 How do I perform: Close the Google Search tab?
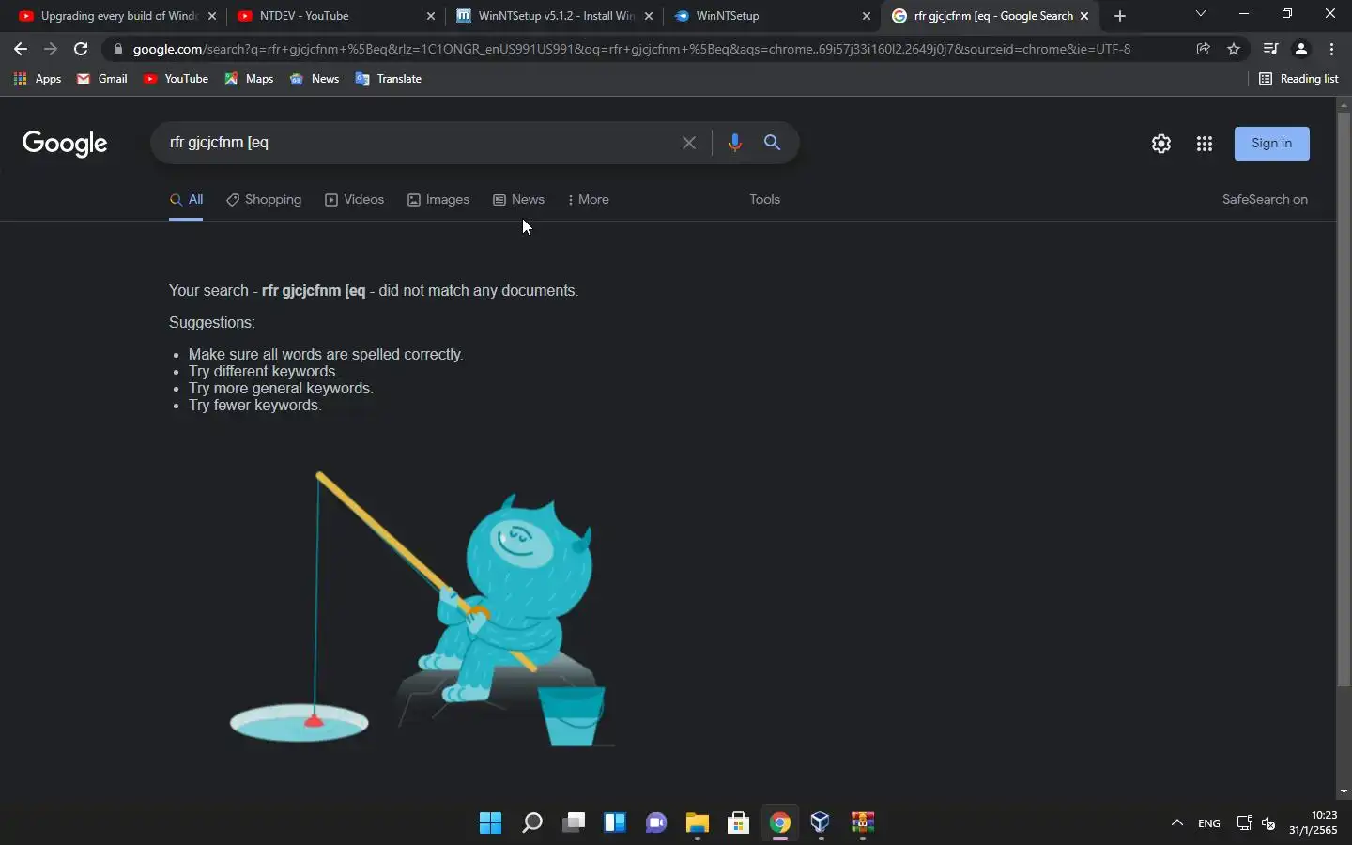tap(1084, 16)
